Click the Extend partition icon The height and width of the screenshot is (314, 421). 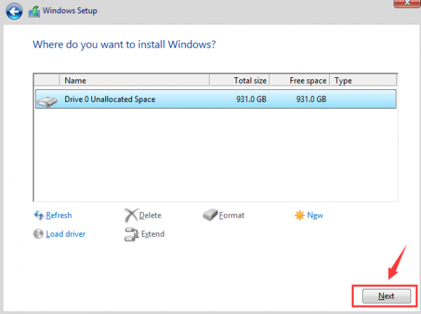click(x=131, y=234)
